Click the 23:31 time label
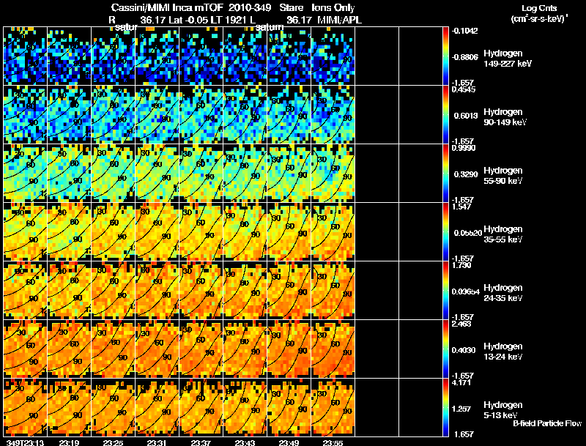 click(x=157, y=442)
